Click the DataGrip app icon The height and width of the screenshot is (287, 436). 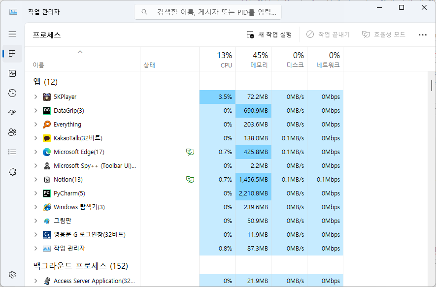pos(47,111)
